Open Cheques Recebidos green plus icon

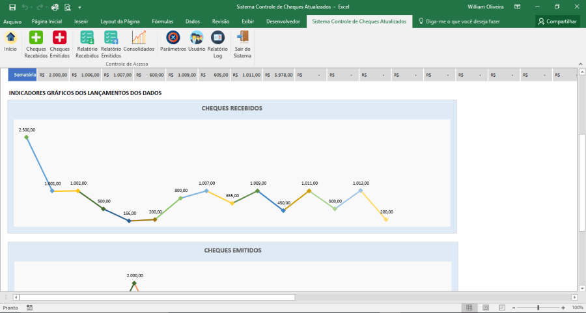tap(36, 37)
